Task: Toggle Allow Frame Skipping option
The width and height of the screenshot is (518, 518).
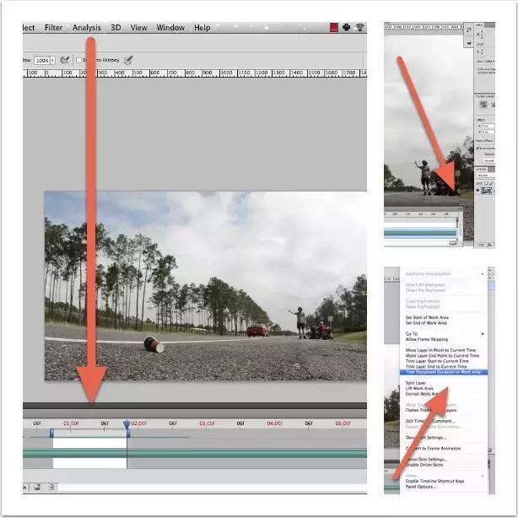Action: coord(426,339)
